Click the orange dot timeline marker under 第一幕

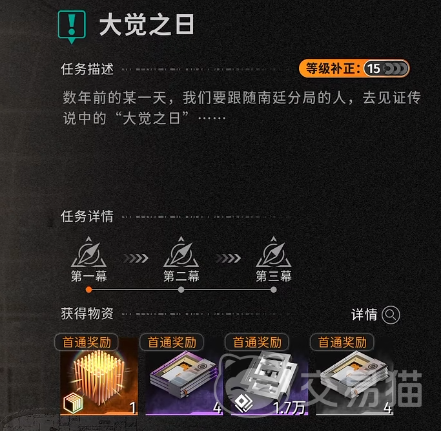point(89,289)
